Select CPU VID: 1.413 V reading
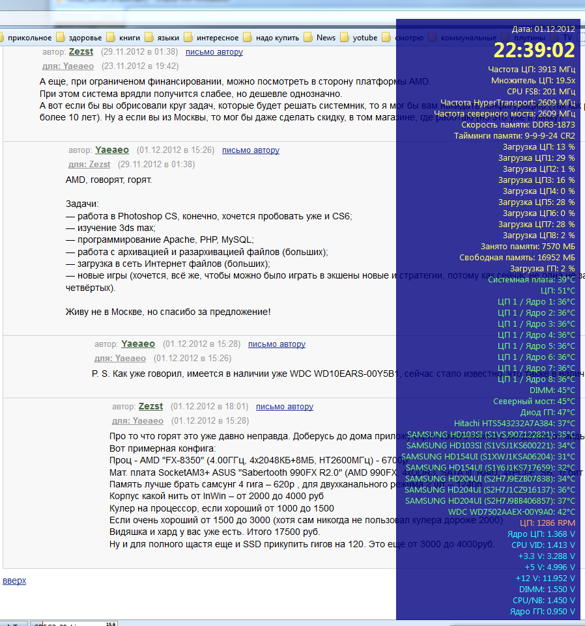 click(x=543, y=545)
